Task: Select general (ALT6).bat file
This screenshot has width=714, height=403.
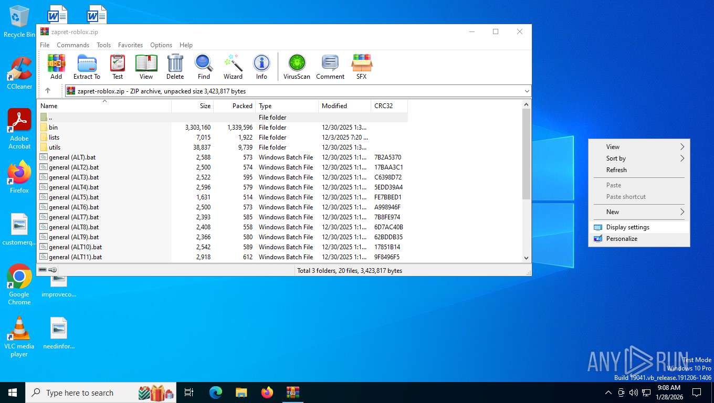Action: coord(222,207)
